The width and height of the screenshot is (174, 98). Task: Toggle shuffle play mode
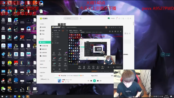(88, 81)
